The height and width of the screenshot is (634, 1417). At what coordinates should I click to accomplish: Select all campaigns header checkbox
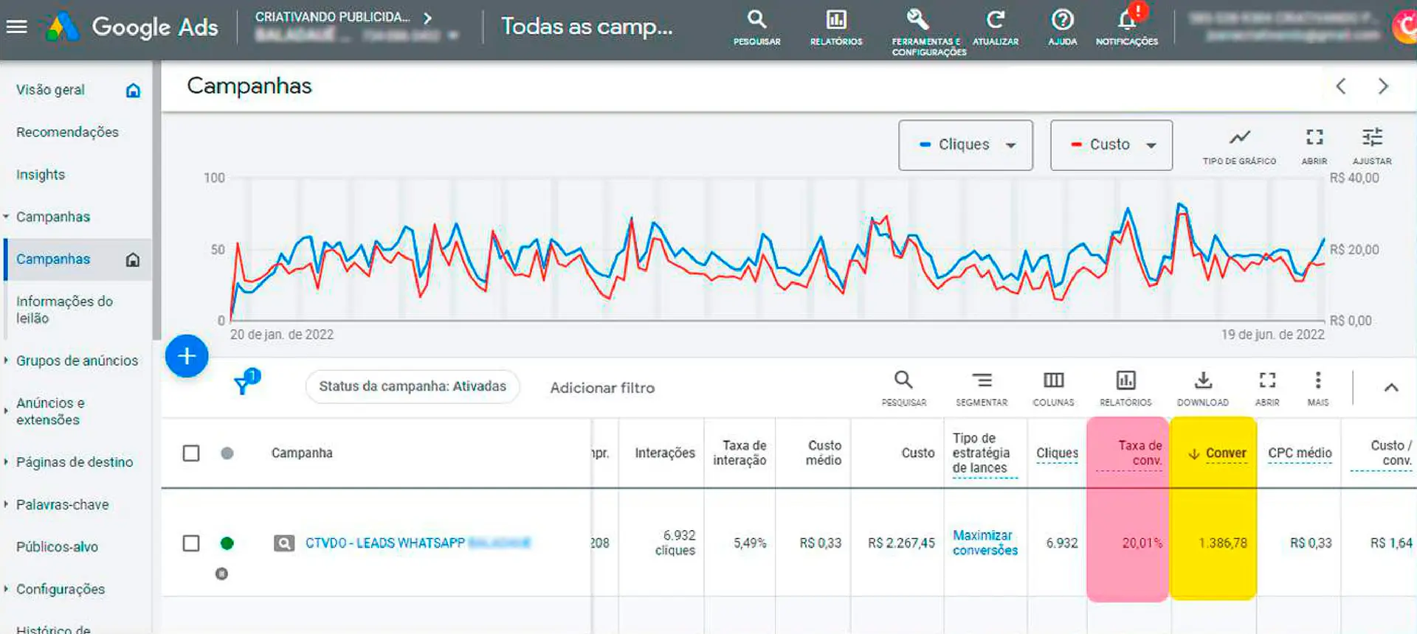[x=191, y=453]
